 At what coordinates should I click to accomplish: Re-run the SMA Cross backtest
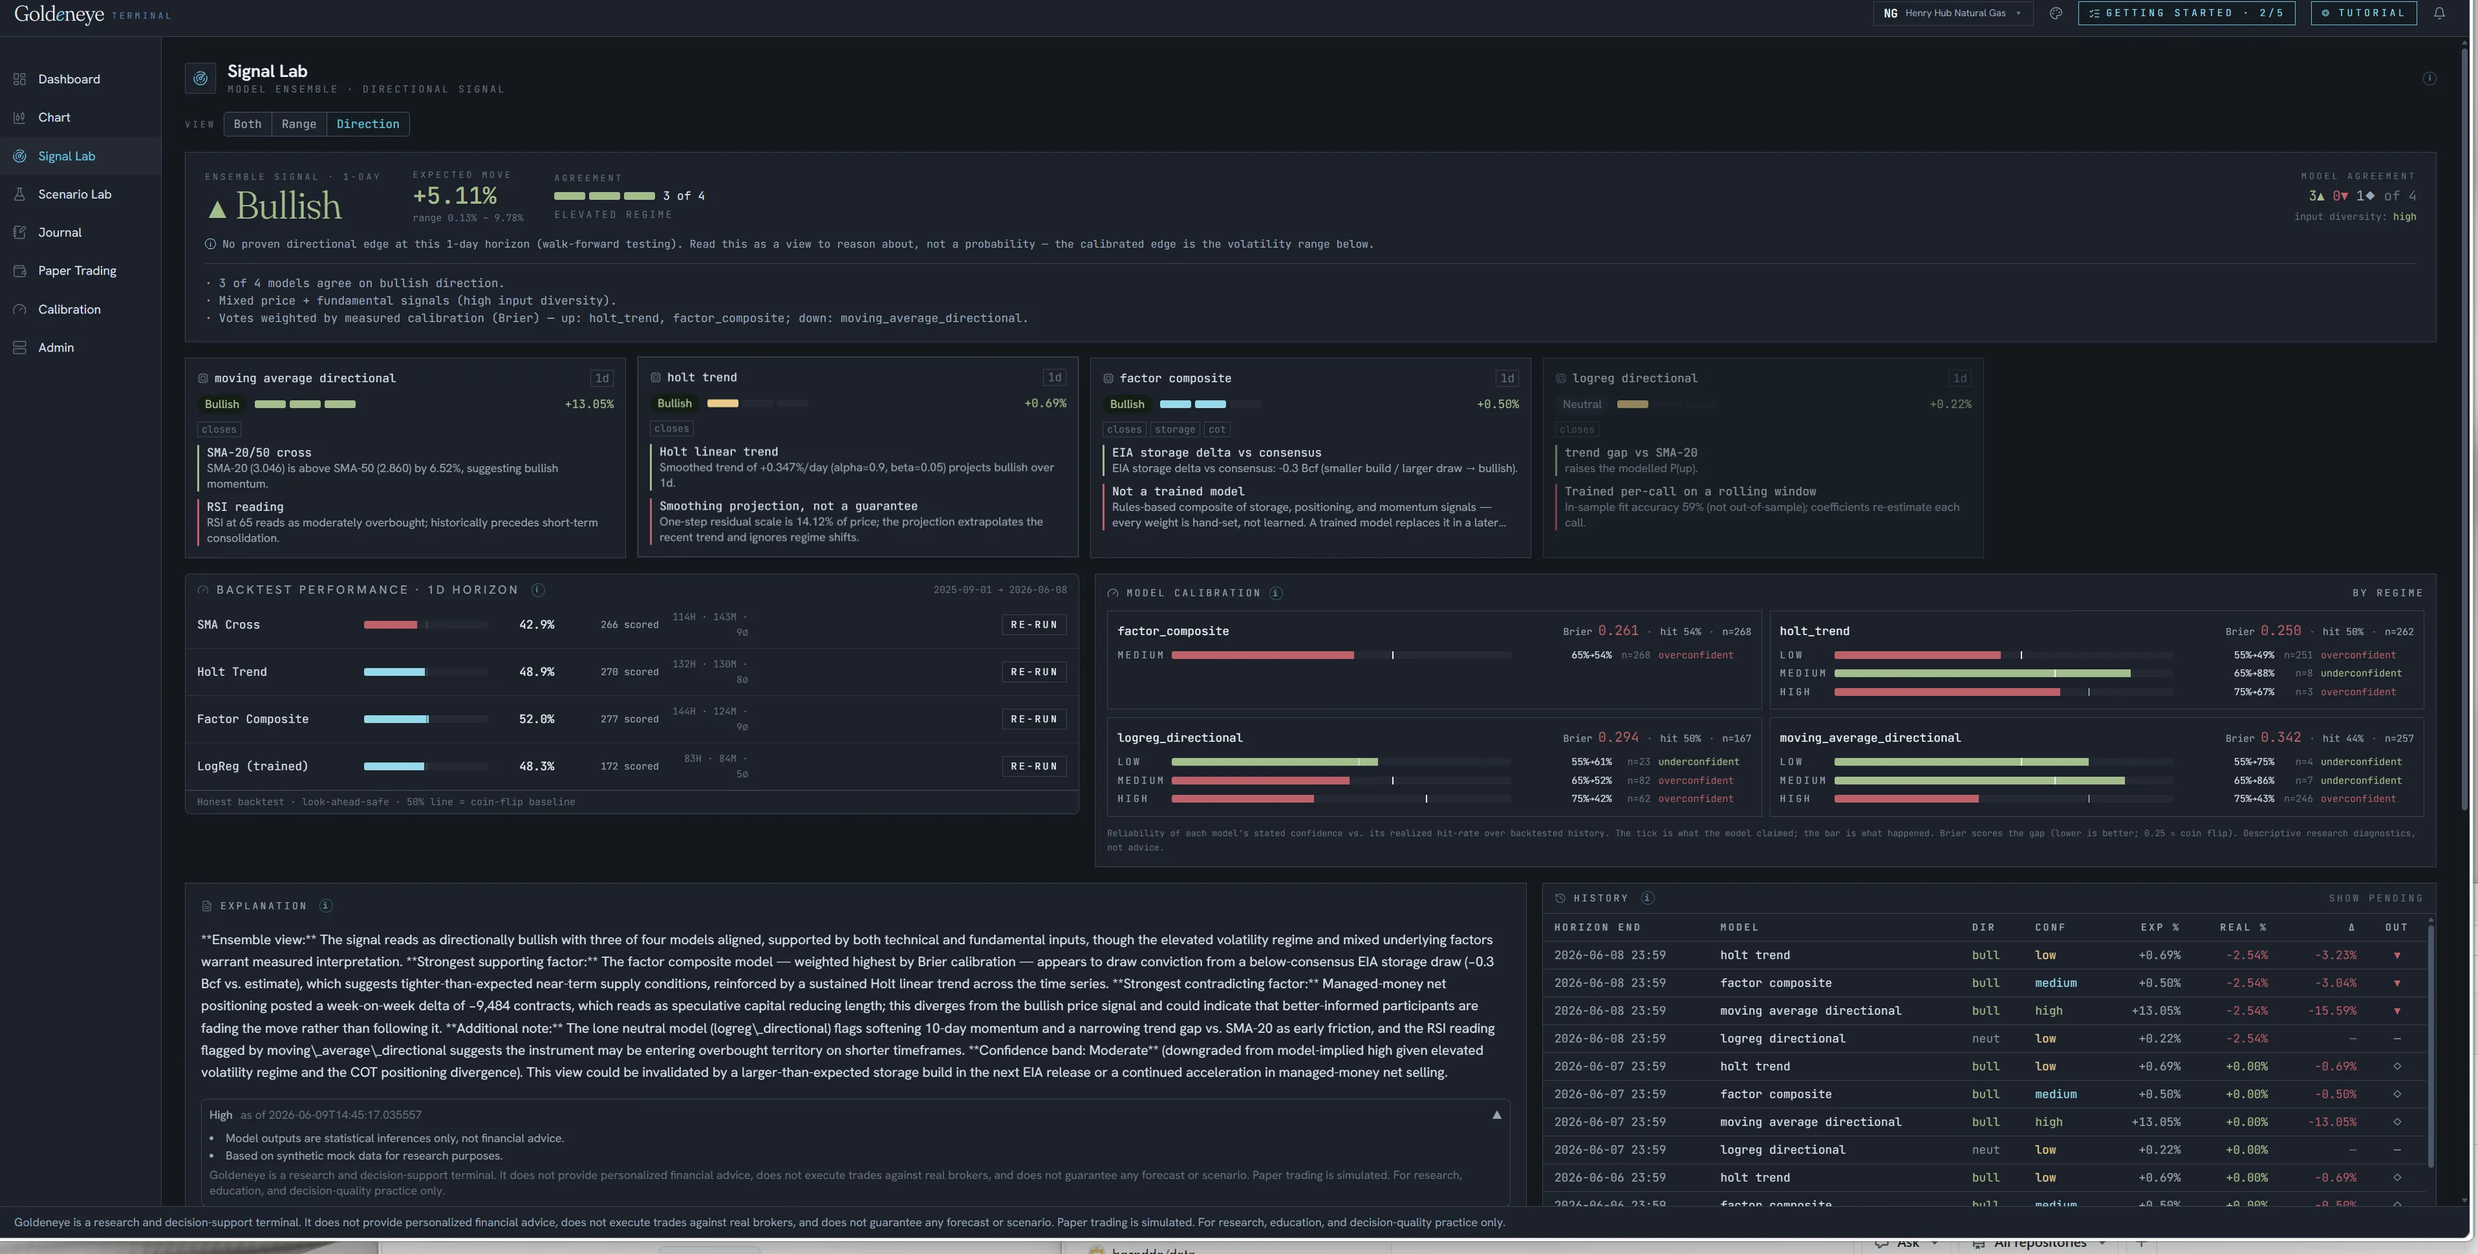click(x=1033, y=625)
